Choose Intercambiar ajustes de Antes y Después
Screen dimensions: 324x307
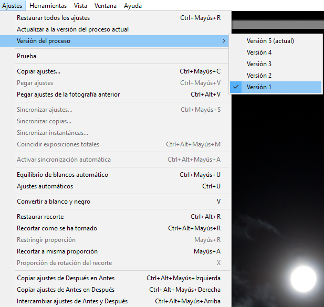point(114,301)
